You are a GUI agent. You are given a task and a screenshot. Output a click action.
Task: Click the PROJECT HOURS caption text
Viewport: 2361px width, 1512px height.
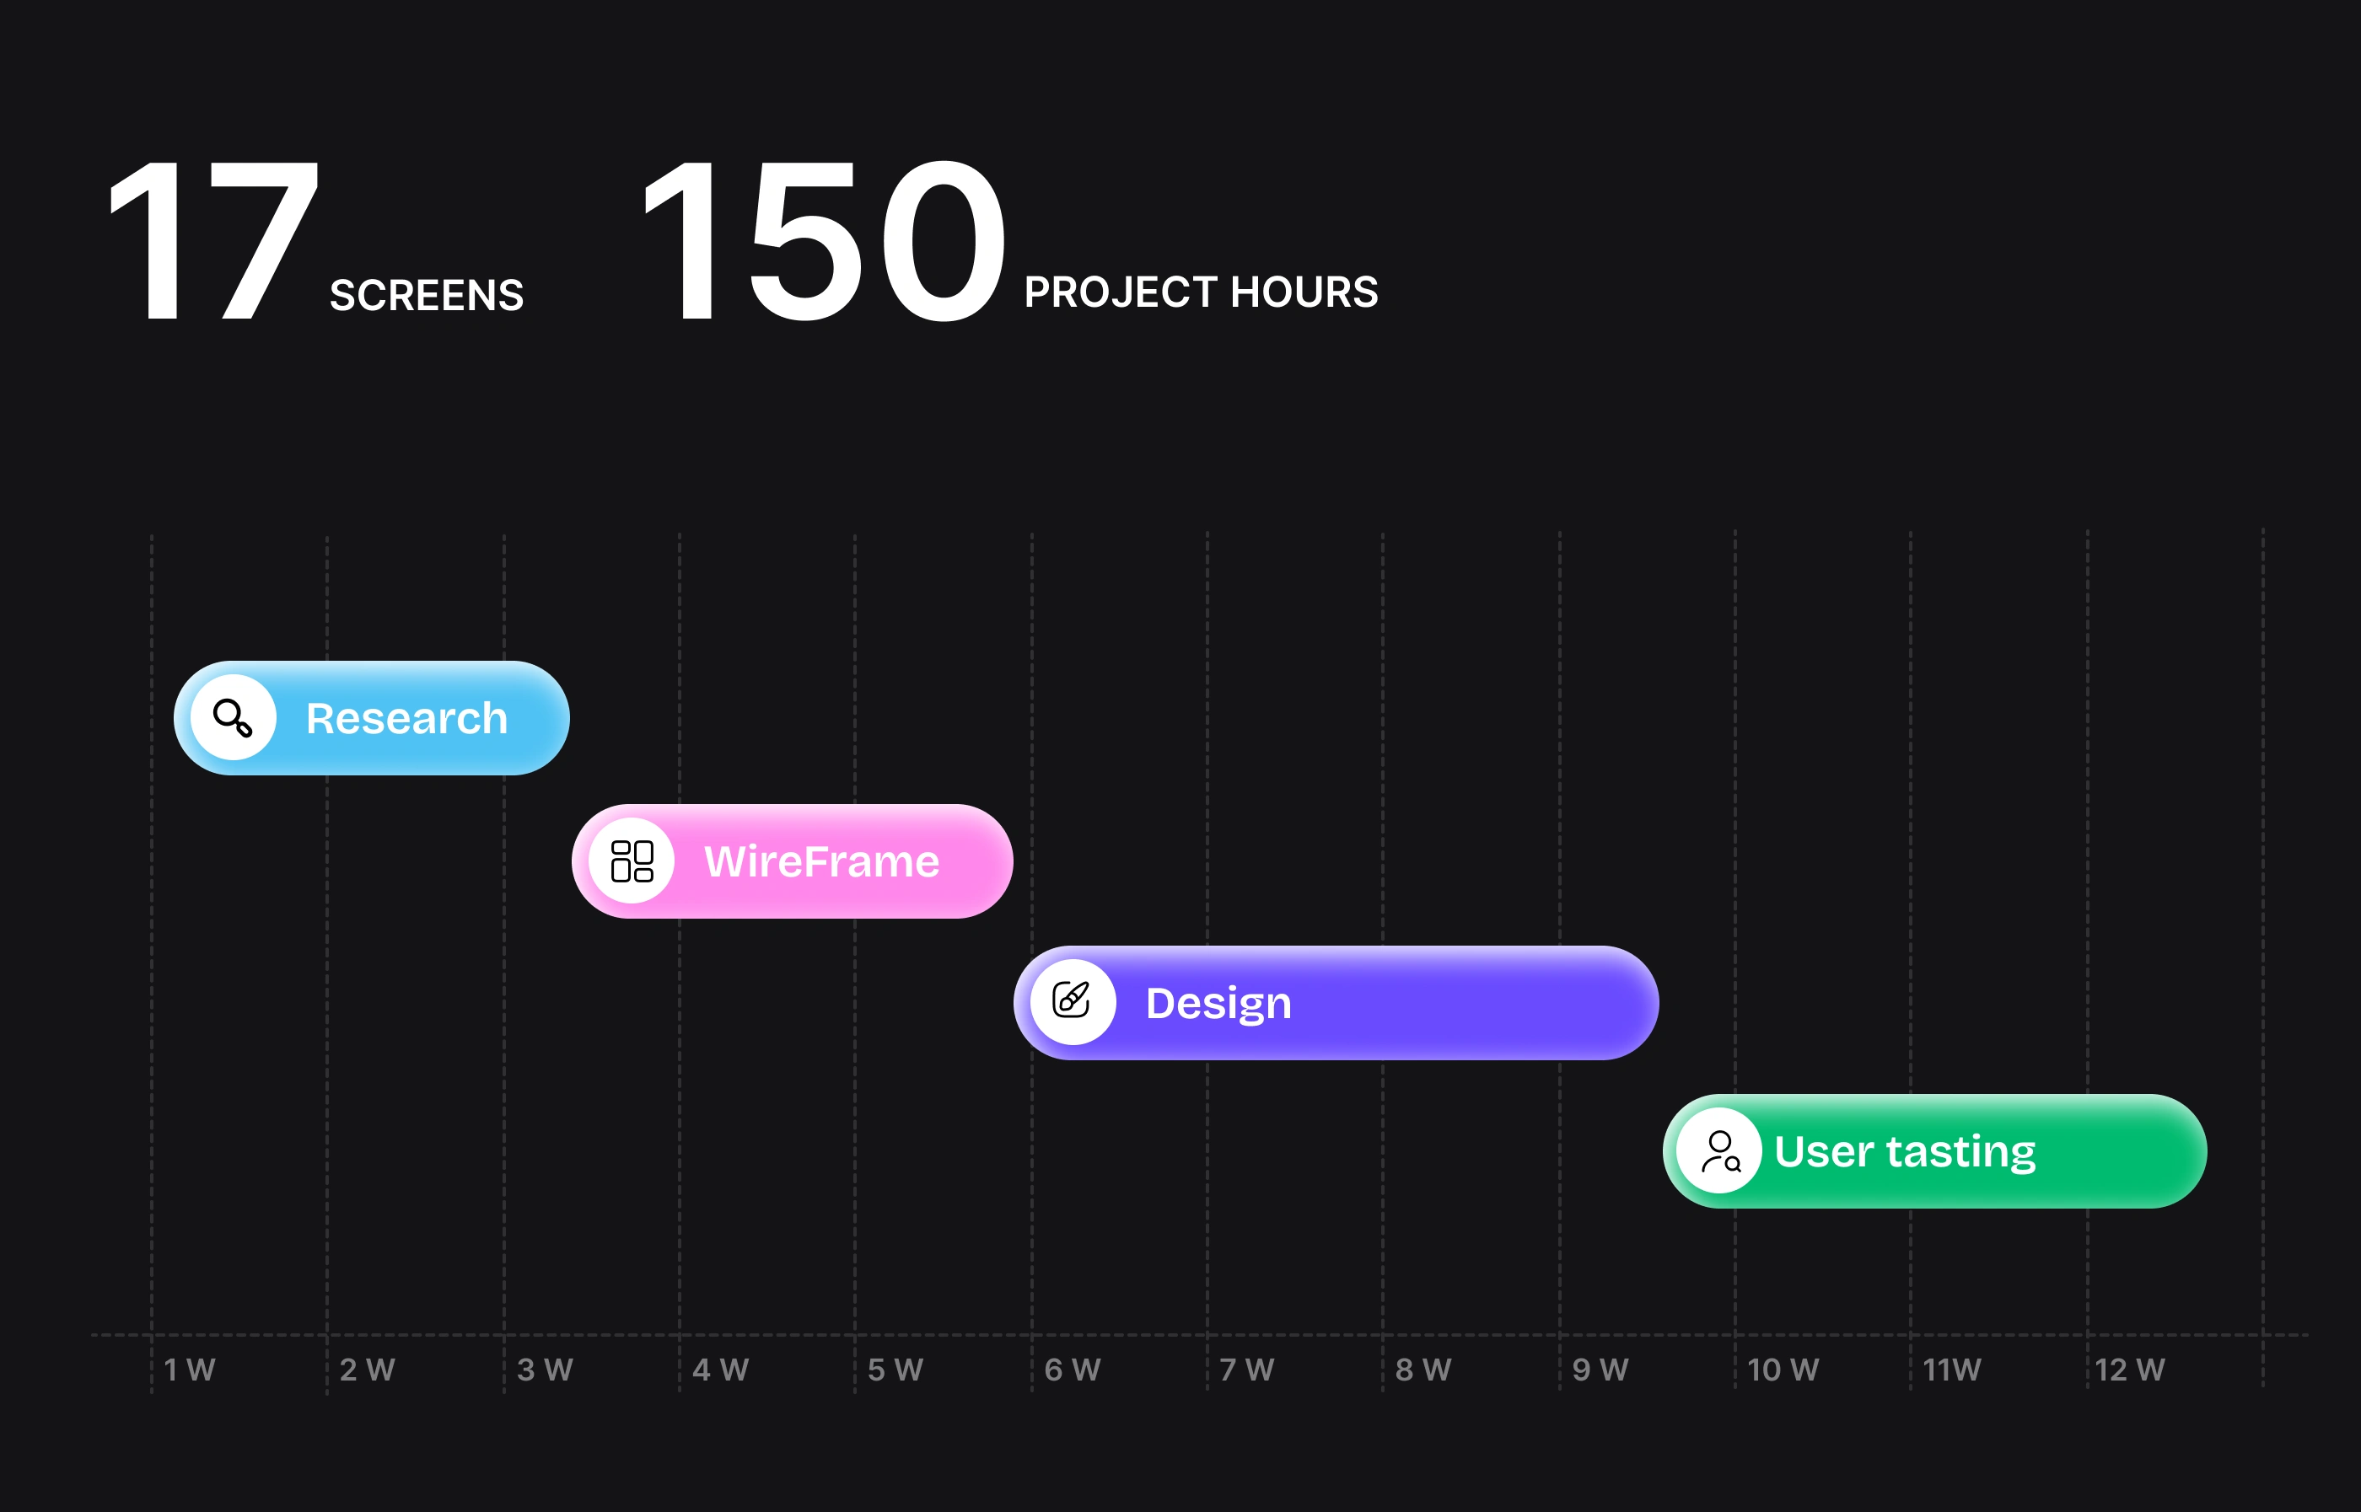click(1200, 292)
